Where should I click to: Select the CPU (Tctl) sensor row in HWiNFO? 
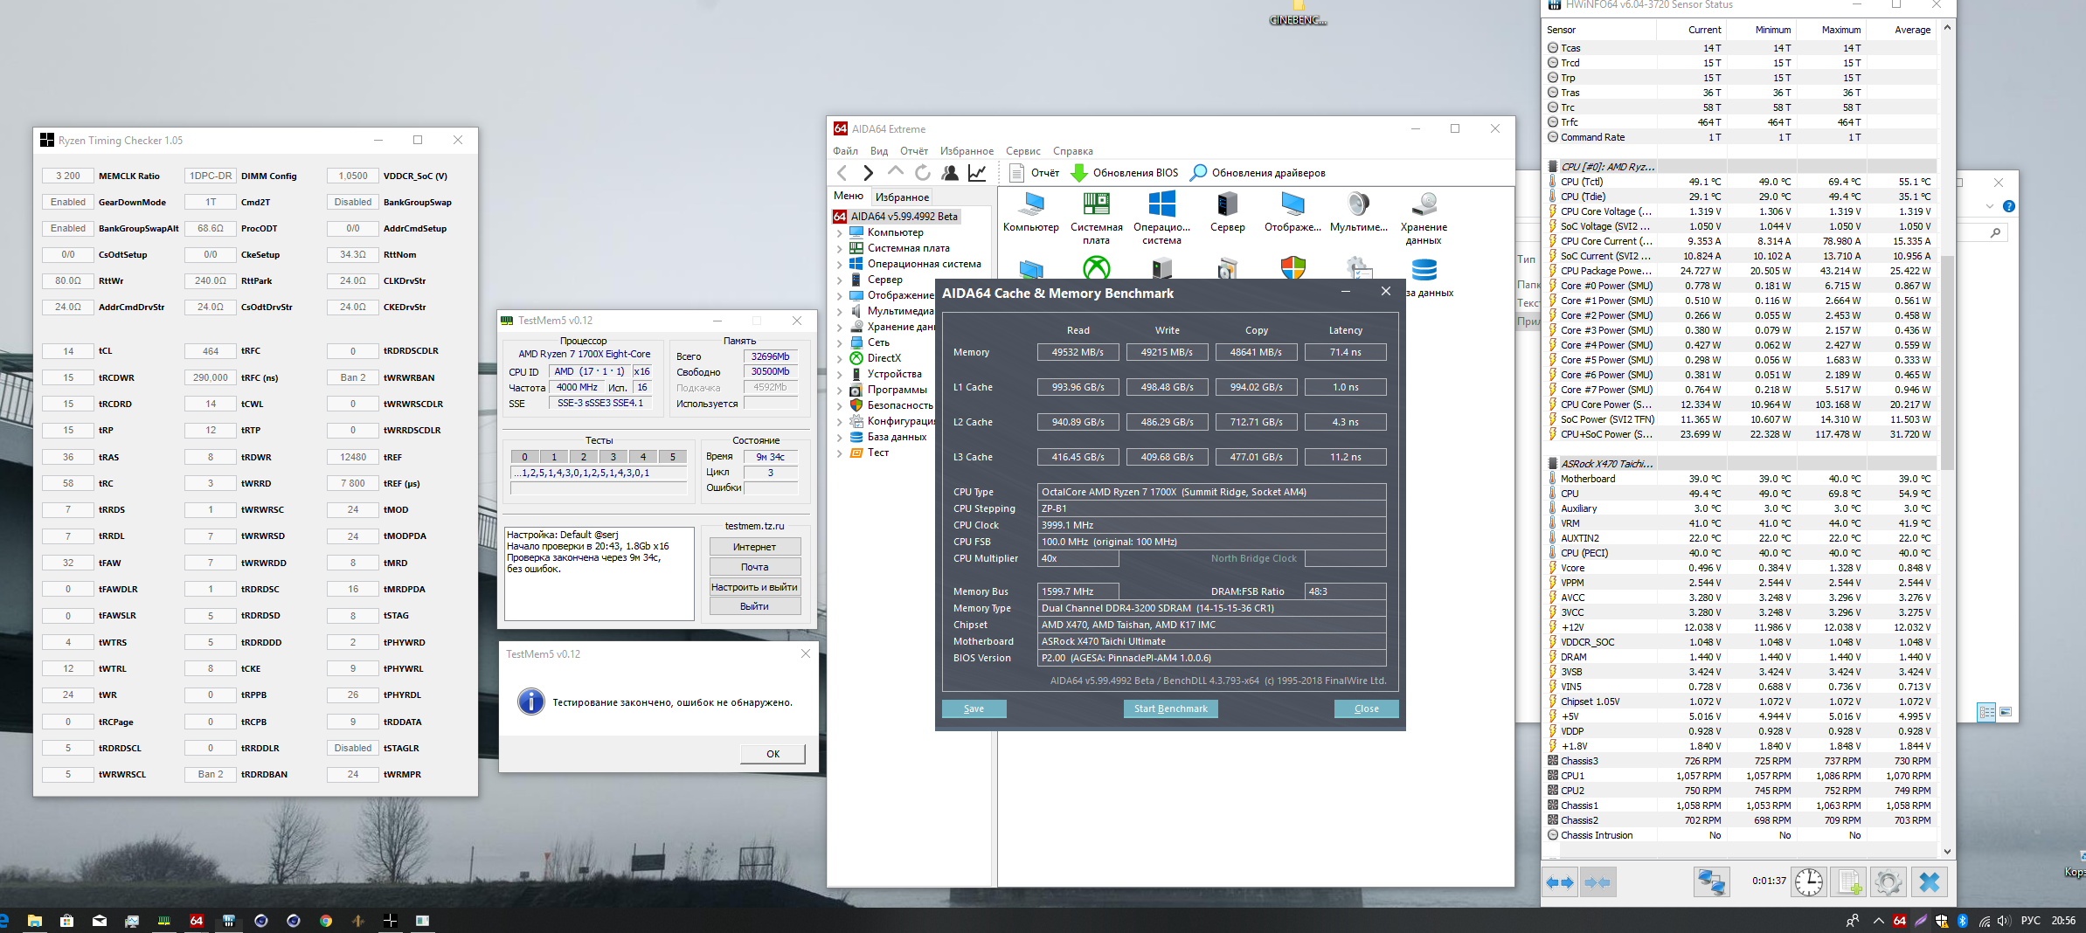tap(1742, 182)
